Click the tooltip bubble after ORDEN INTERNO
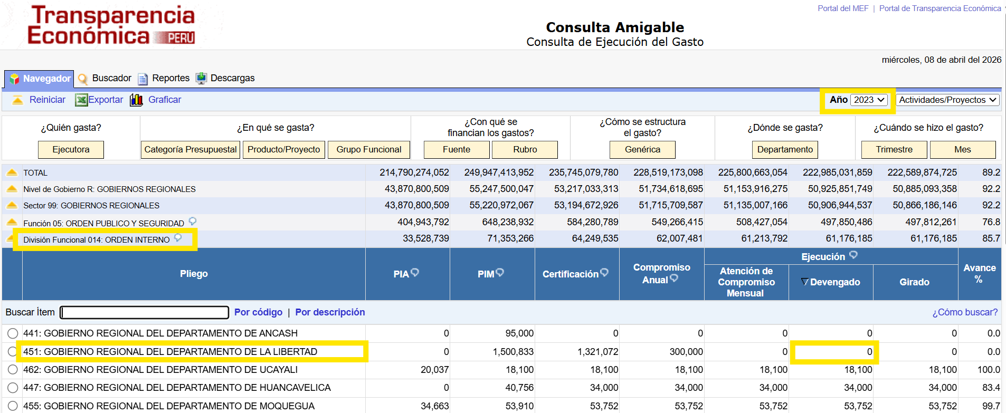This screenshot has width=1006, height=413. pos(178,237)
